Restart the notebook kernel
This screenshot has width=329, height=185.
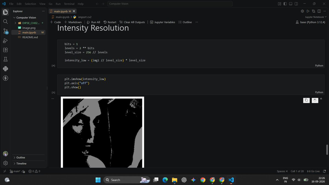tap(110, 22)
